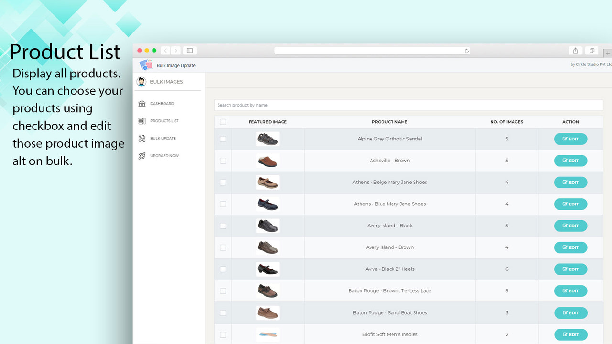Open the Avery Island - Brown thumbnail
The image size is (612, 344).
(x=268, y=247)
